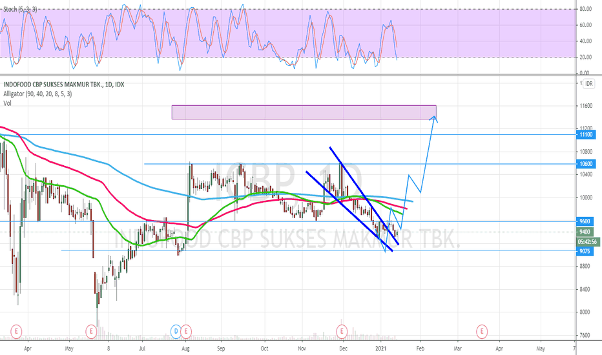Click the 9075 horizontal line price label

tap(585, 251)
